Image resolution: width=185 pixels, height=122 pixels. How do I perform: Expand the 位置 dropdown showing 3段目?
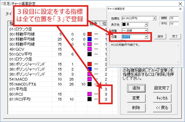tap(135, 37)
